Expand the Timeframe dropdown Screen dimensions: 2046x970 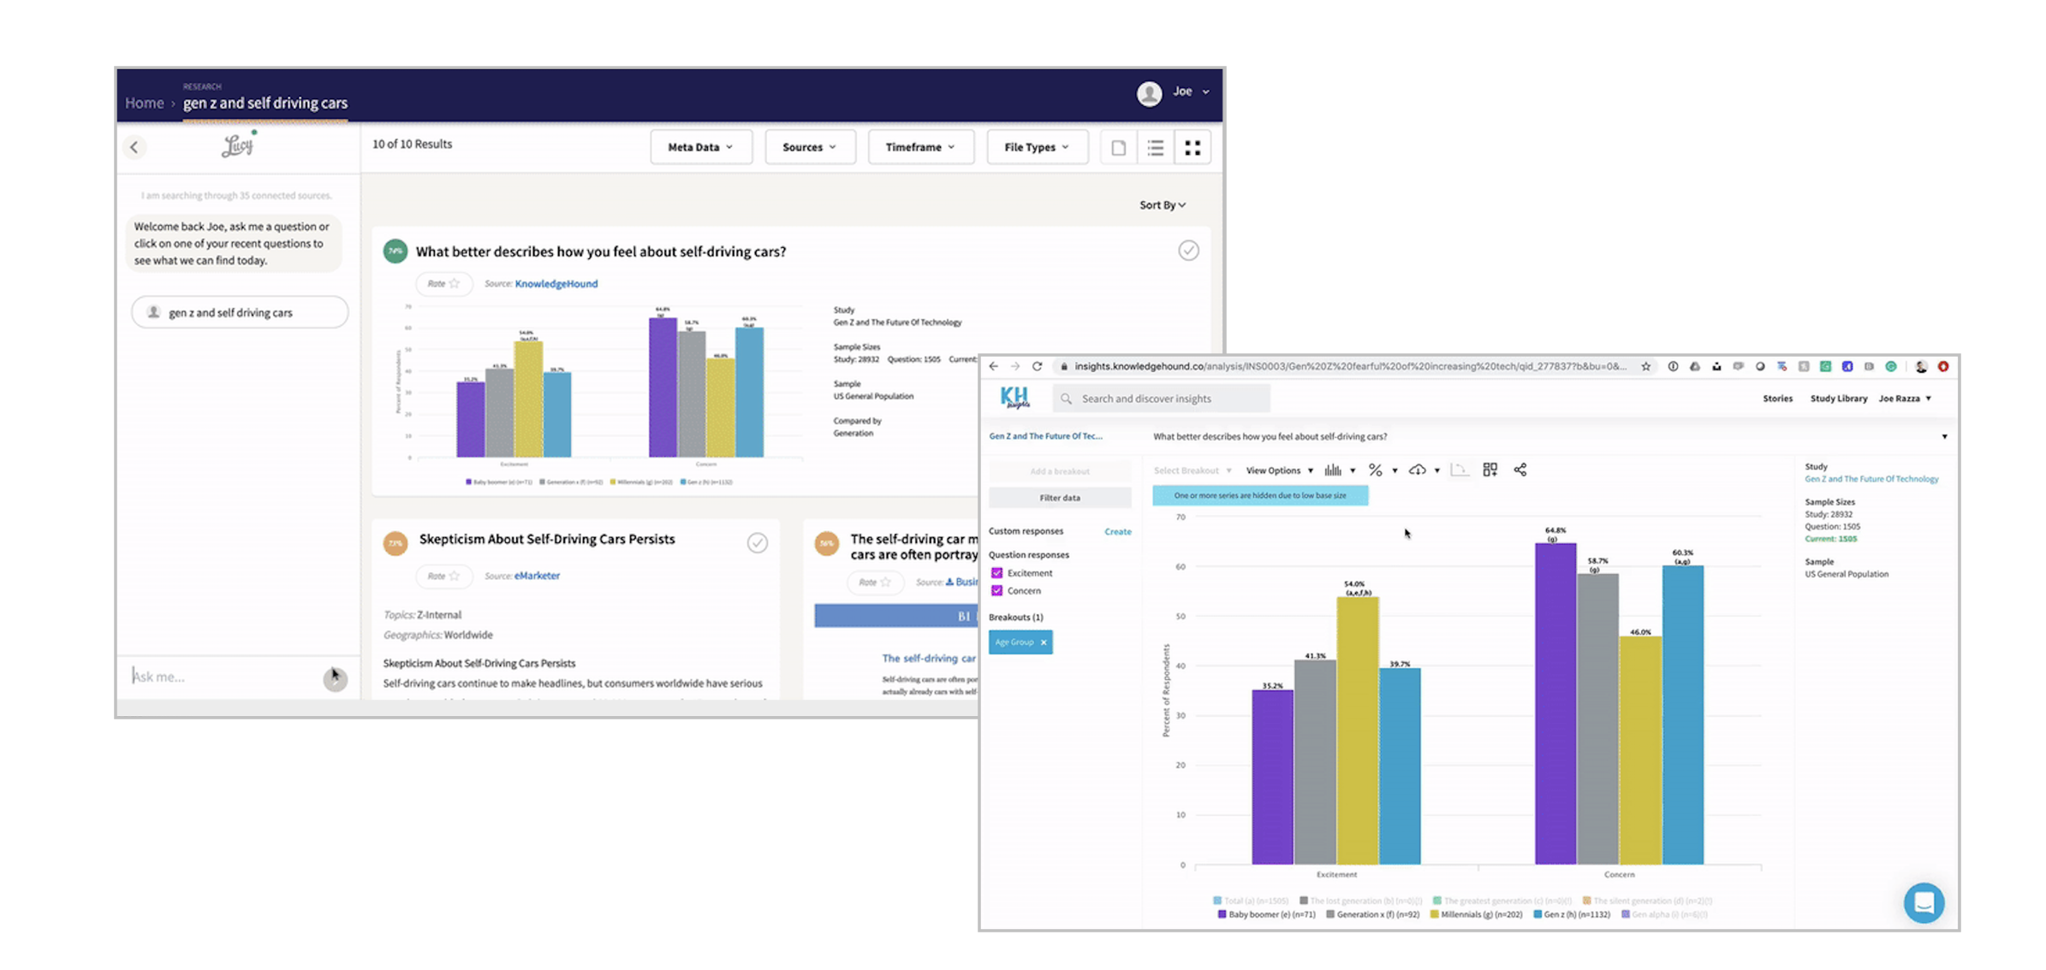pyautogui.click(x=919, y=147)
